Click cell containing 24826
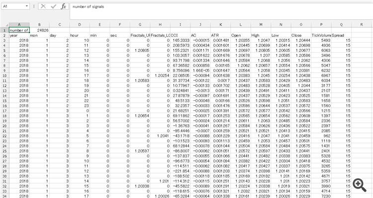Viewport: 373px width, 198px height. (39, 30)
